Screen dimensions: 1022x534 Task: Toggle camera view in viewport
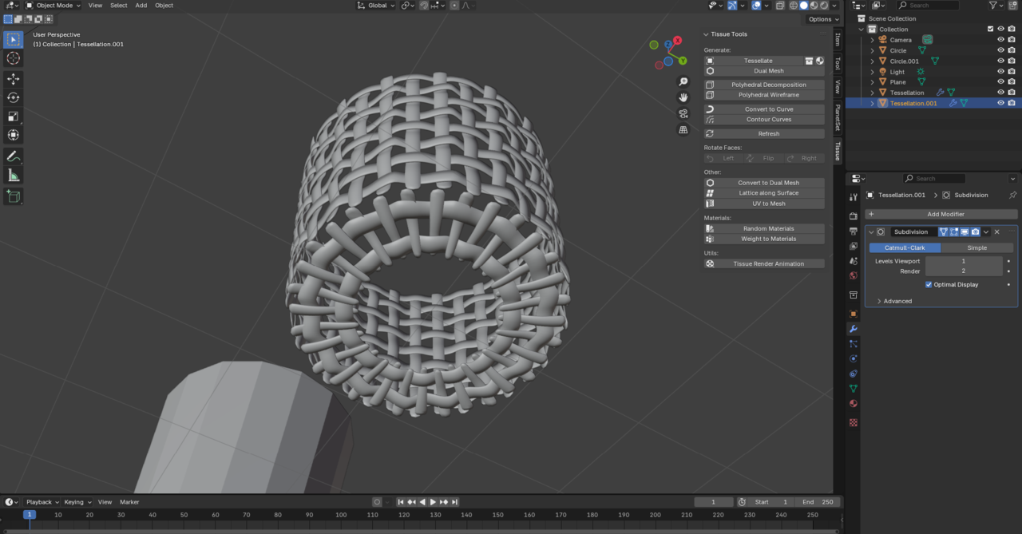pos(683,113)
